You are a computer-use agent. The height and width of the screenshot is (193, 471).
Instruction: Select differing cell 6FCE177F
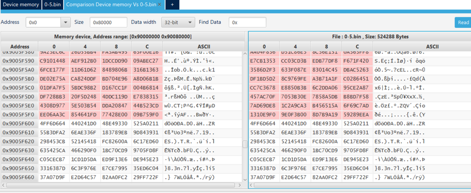(54, 69)
